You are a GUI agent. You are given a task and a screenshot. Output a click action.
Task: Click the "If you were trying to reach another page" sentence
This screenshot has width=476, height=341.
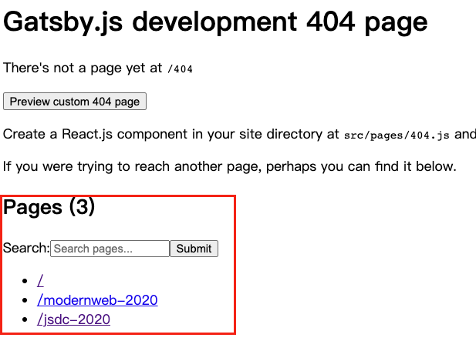click(230, 166)
